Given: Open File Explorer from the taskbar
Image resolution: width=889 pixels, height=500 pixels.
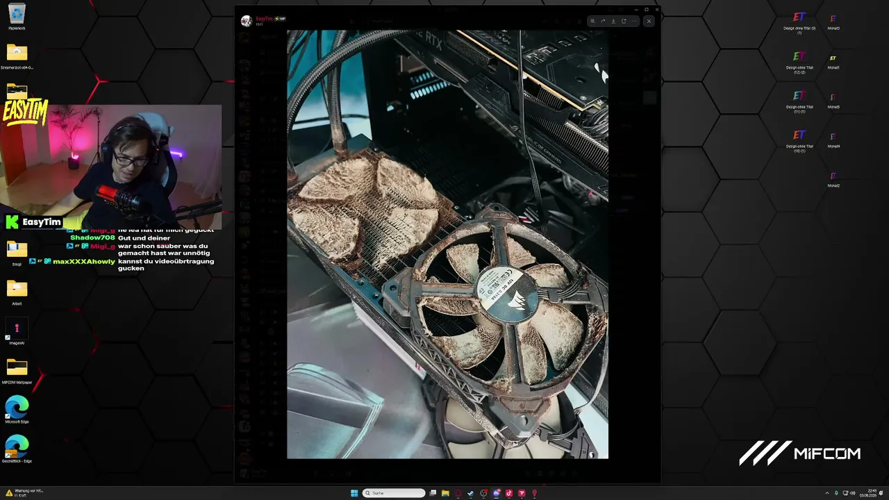Looking at the screenshot, I should pos(445,493).
